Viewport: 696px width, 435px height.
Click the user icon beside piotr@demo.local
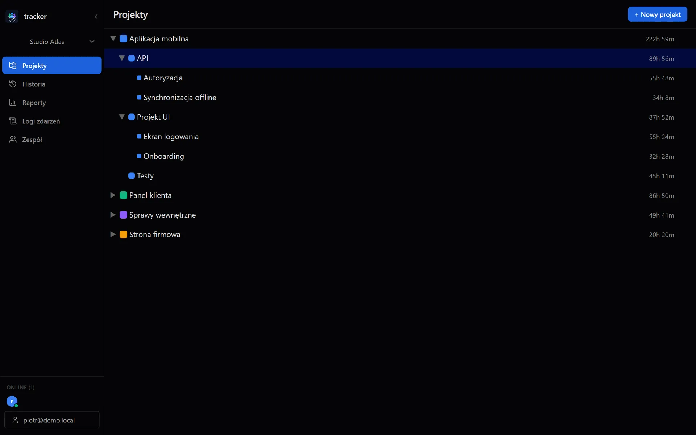[15, 420]
